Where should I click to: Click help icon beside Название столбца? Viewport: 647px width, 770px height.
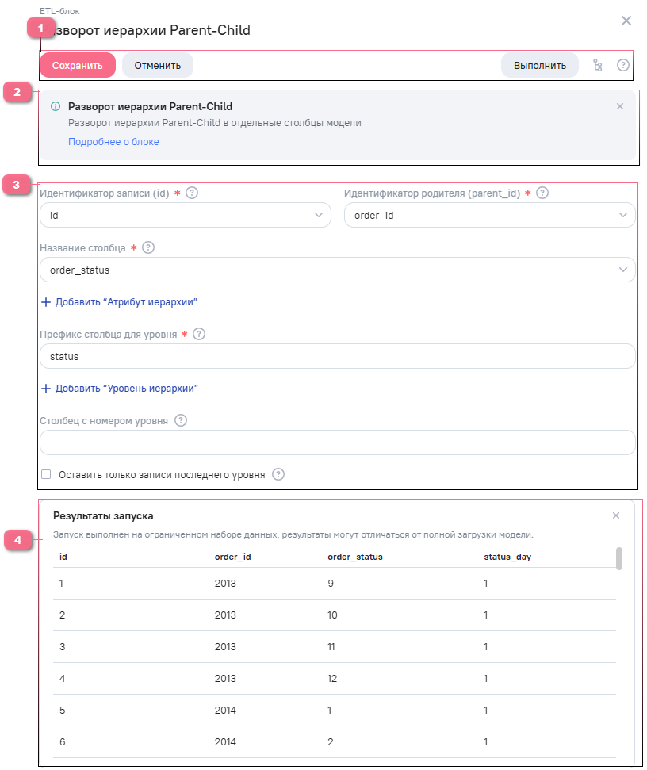click(148, 247)
